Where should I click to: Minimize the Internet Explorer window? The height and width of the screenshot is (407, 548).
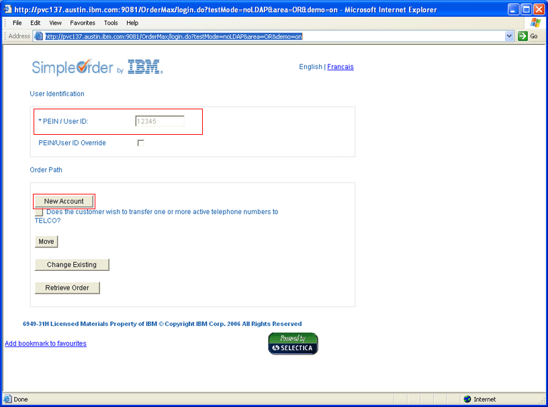[x=512, y=9]
